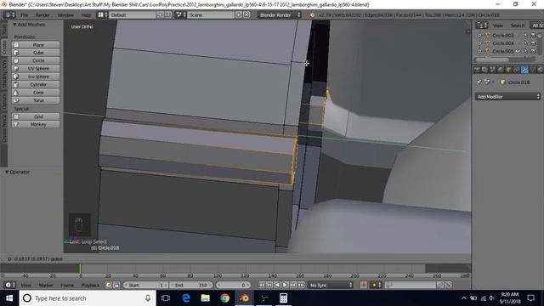Open the Blender Render engine dropdown
Screen dimensions: 544x306
[x=280, y=15]
